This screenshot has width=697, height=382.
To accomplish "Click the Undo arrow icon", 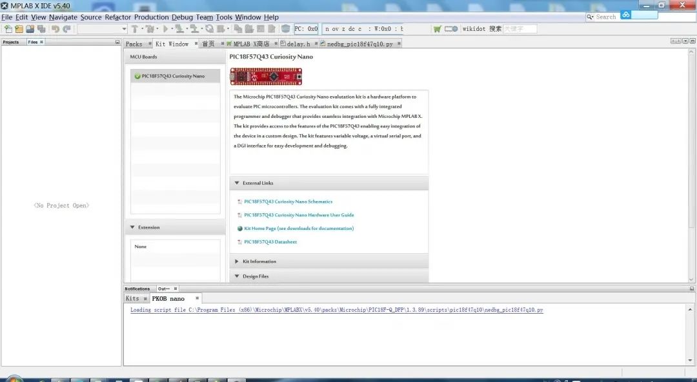I will (x=56, y=29).
